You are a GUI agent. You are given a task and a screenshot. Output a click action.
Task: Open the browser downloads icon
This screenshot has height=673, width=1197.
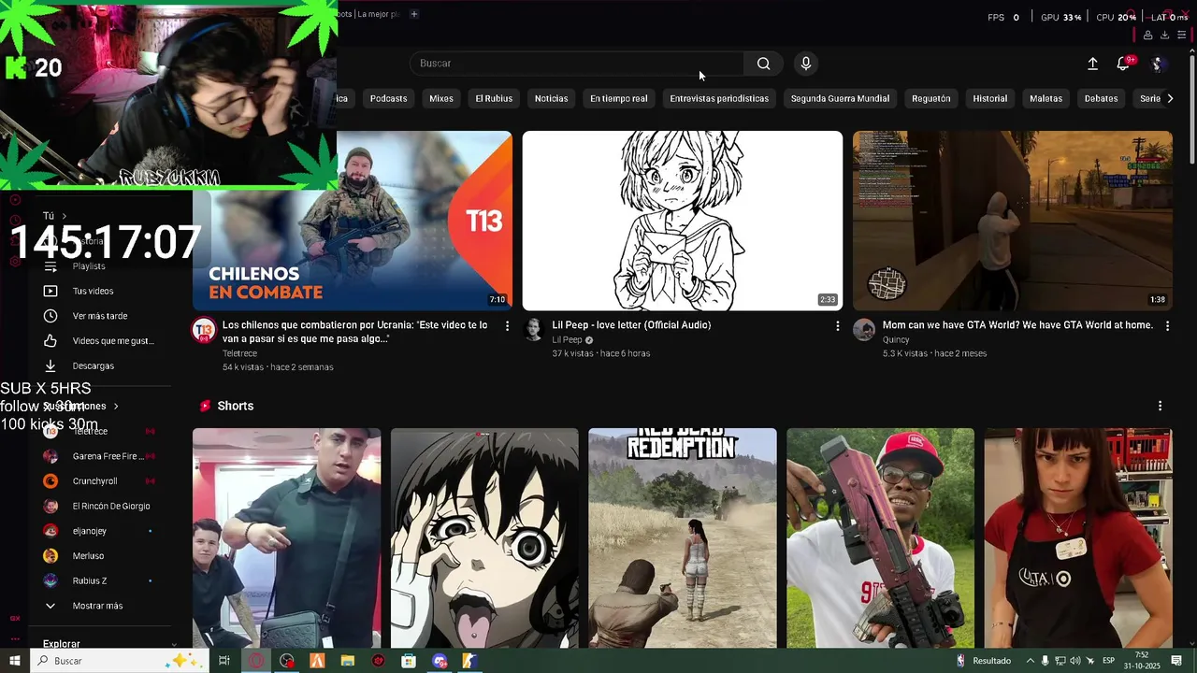[x=1164, y=36]
